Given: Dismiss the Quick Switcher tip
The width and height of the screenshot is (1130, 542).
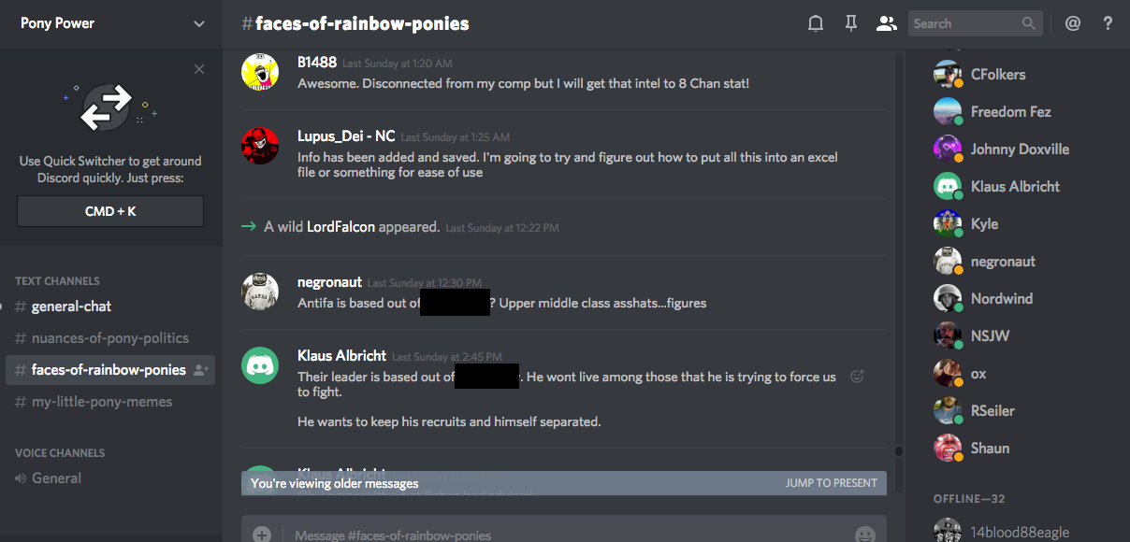Looking at the screenshot, I should tap(199, 69).
